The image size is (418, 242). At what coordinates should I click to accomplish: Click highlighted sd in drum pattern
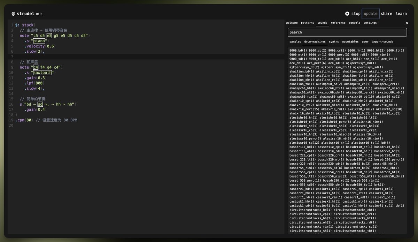(x=40, y=104)
